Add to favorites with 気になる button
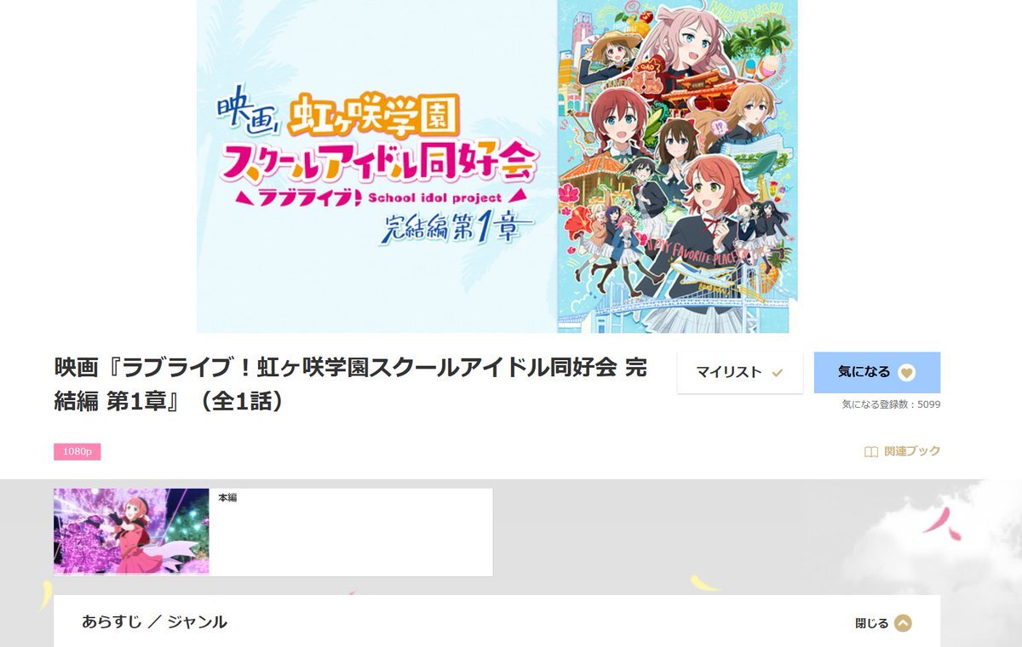1022x647 pixels. (x=877, y=373)
